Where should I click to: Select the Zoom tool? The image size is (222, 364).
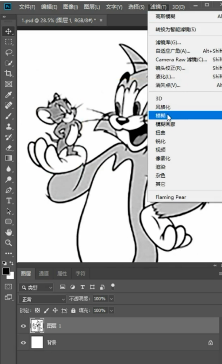click(8, 243)
